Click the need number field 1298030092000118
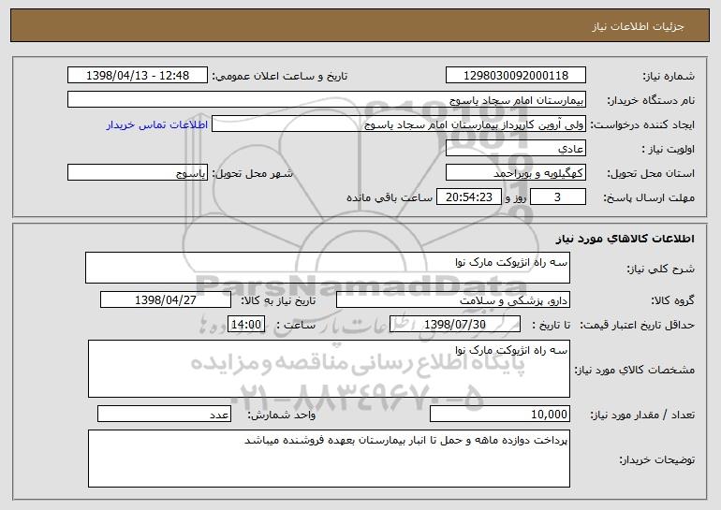This screenshot has width=721, height=510. click(515, 76)
